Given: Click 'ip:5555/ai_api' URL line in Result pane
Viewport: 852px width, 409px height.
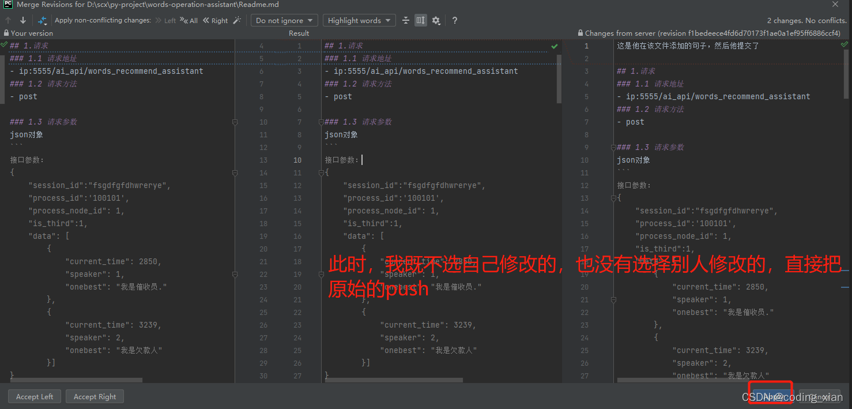Looking at the screenshot, I should (x=421, y=72).
